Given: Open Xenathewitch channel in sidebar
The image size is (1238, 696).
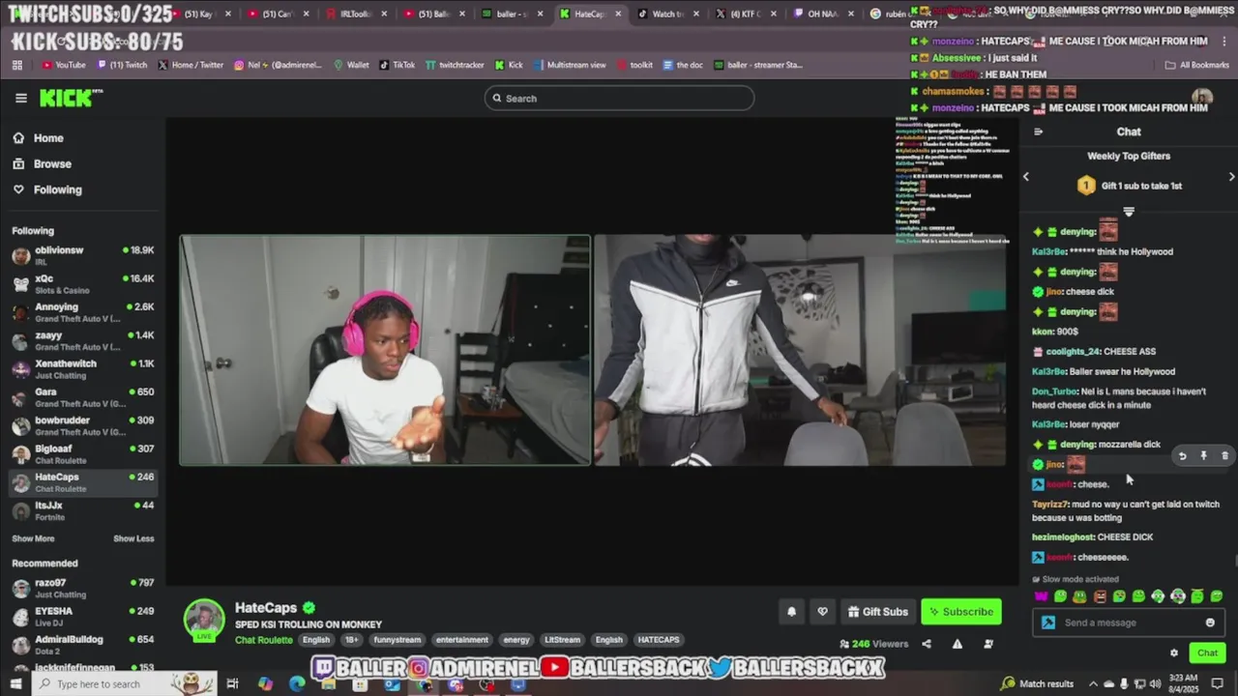Looking at the screenshot, I should (82, 368).
